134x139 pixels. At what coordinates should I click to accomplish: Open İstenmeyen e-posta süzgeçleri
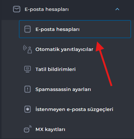[x=74, y=110]
